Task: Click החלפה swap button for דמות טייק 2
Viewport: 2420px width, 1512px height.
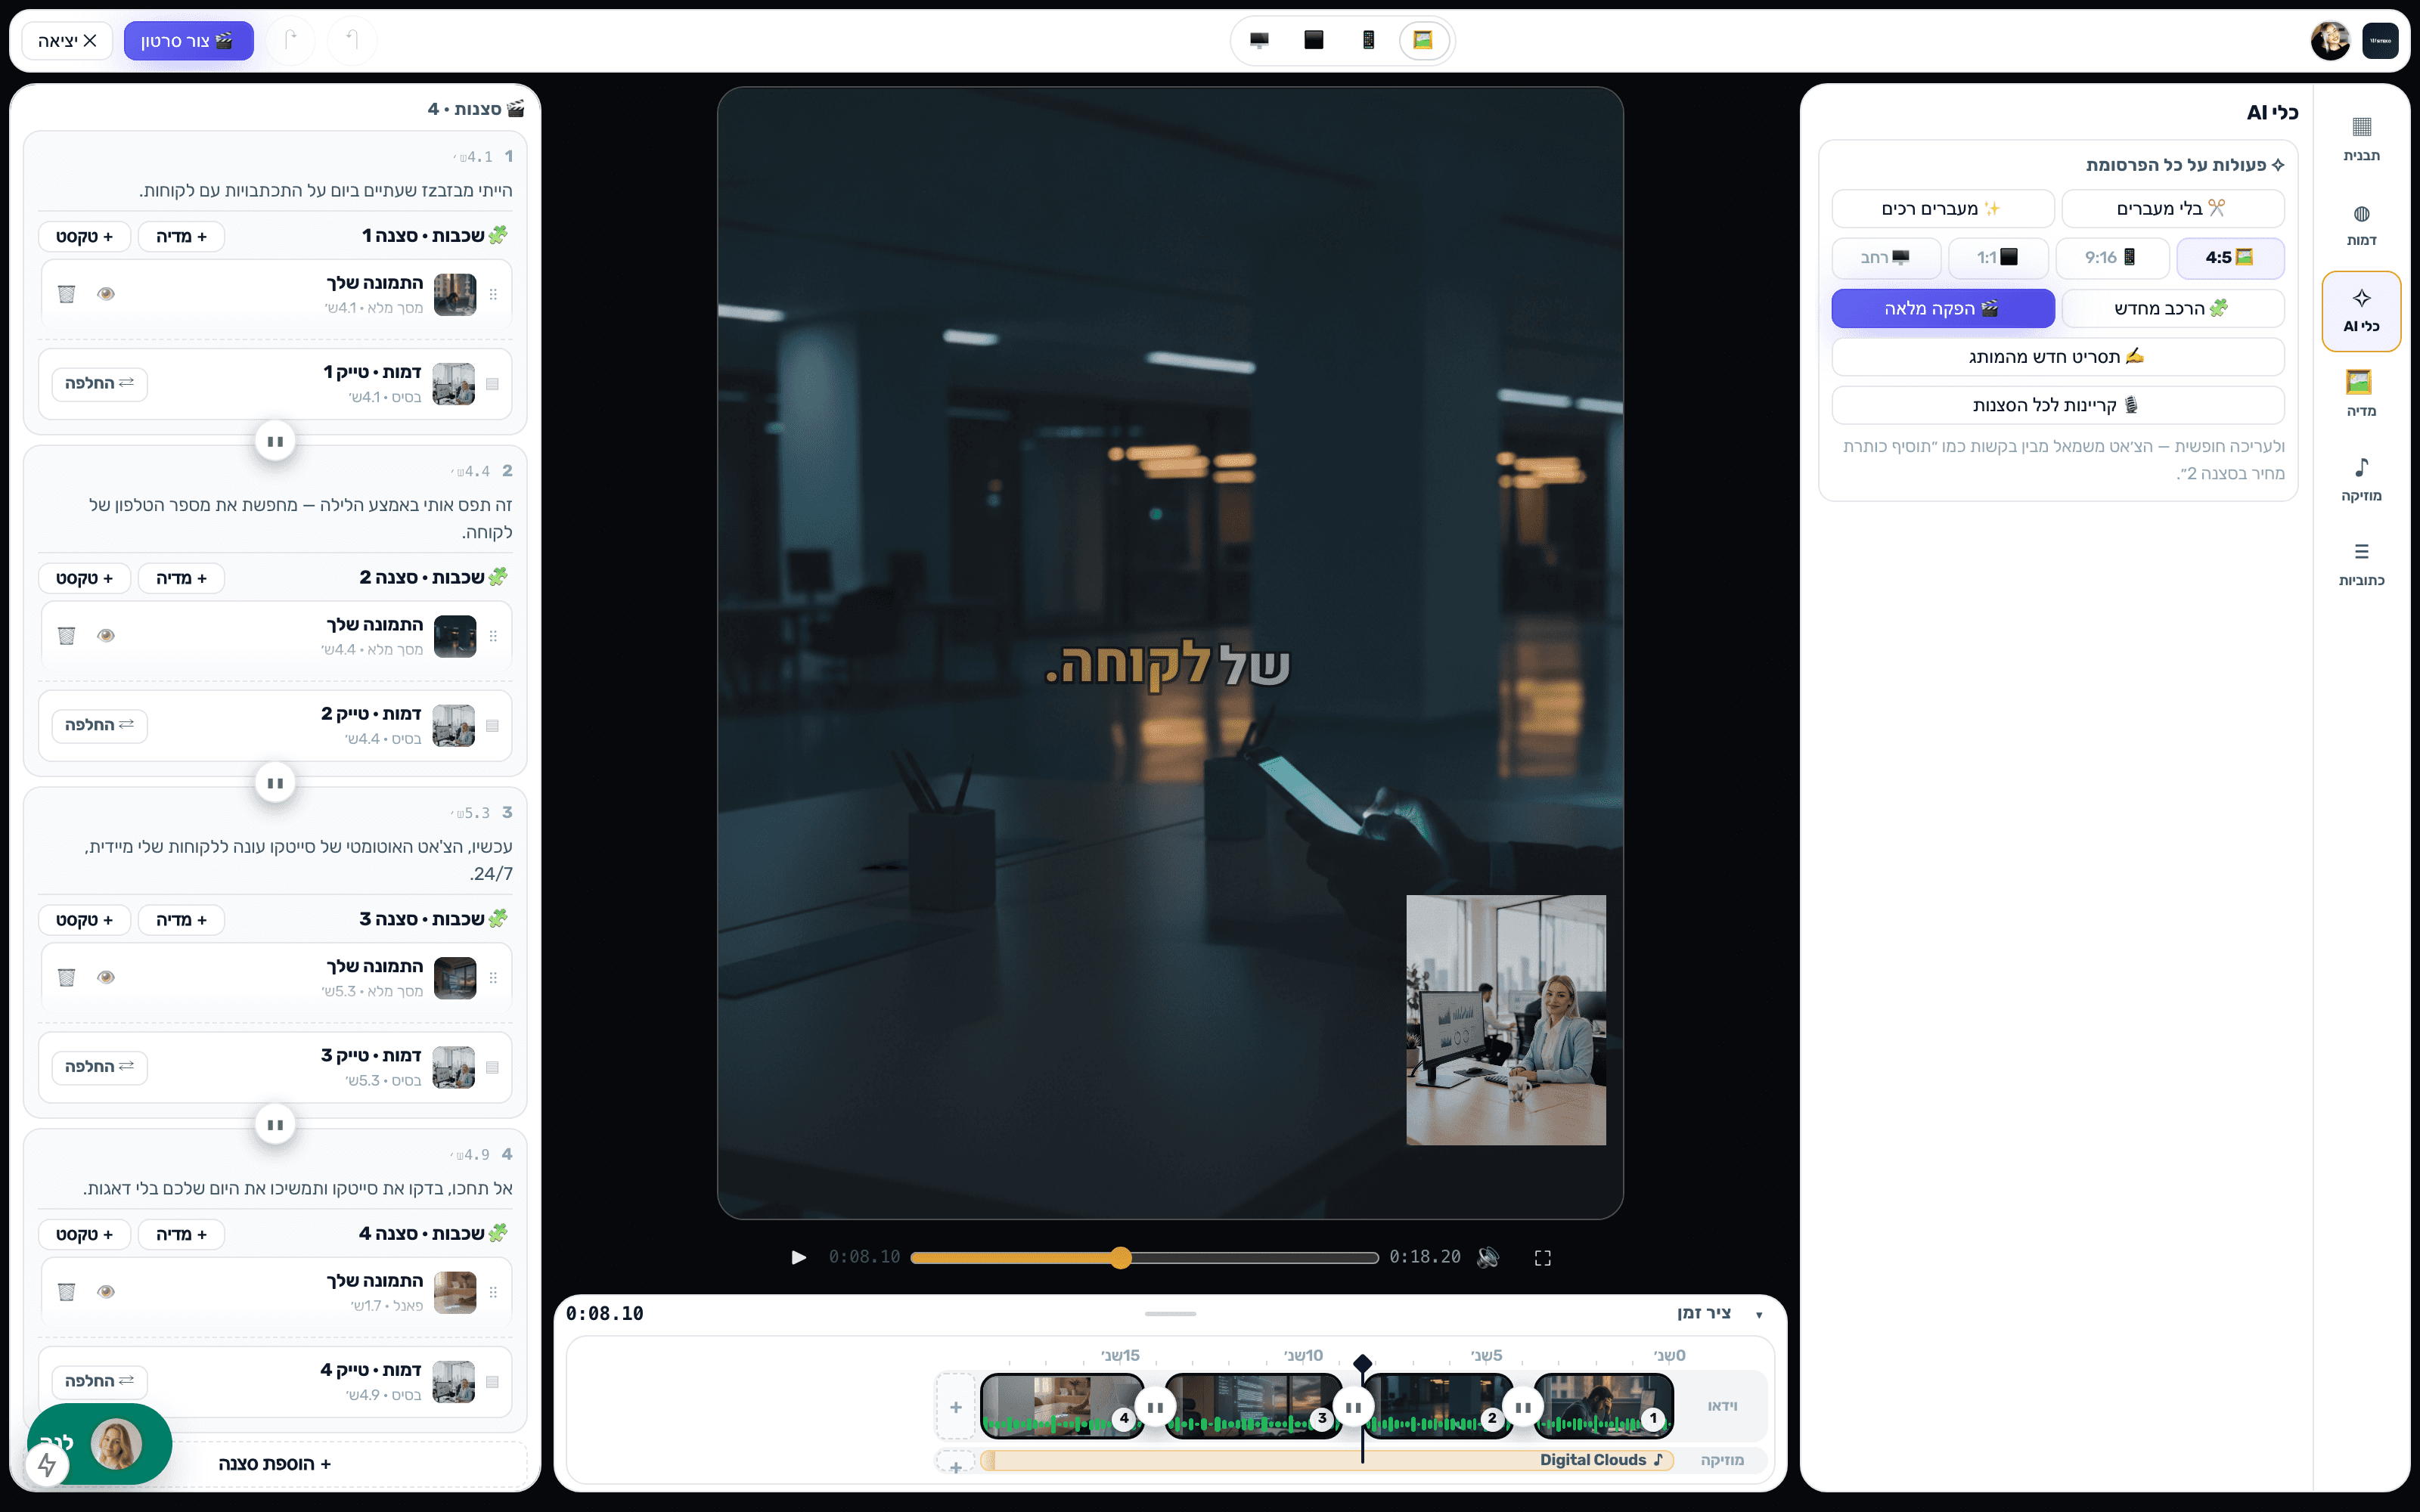Action: [99, 726]
